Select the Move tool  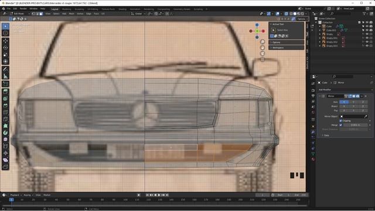point(5,41)
